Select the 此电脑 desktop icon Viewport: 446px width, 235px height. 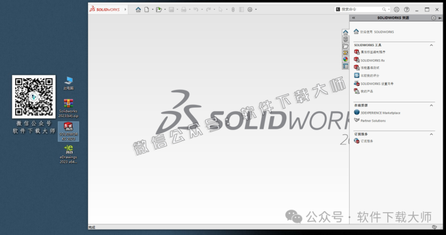click(x=68, y=83)
